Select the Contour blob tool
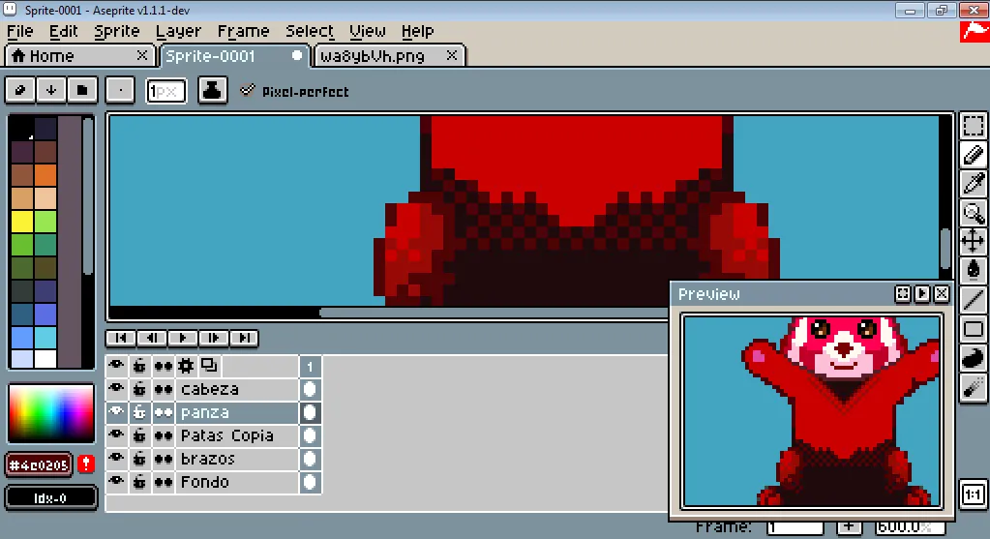The width and height of the screenshot is (990, 539). coord(973,358)
